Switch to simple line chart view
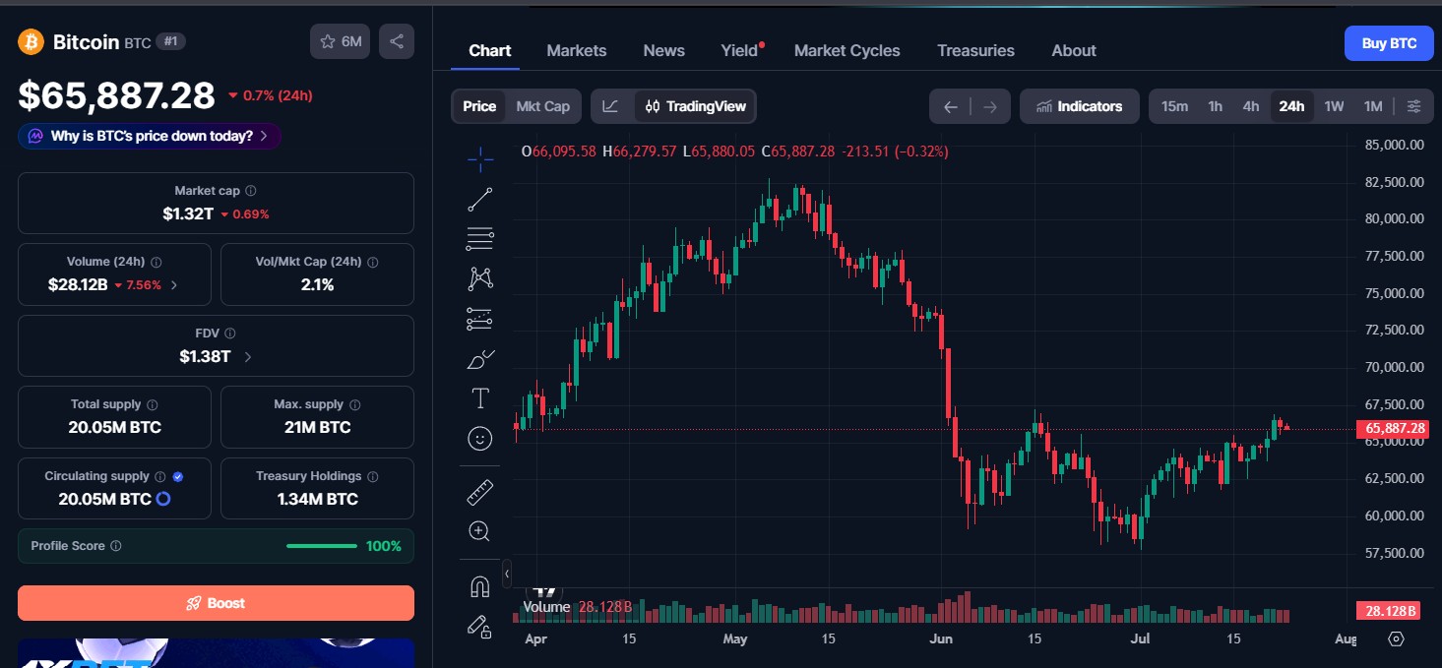This screenshot has height=668, width=1442. click(611, 106)
